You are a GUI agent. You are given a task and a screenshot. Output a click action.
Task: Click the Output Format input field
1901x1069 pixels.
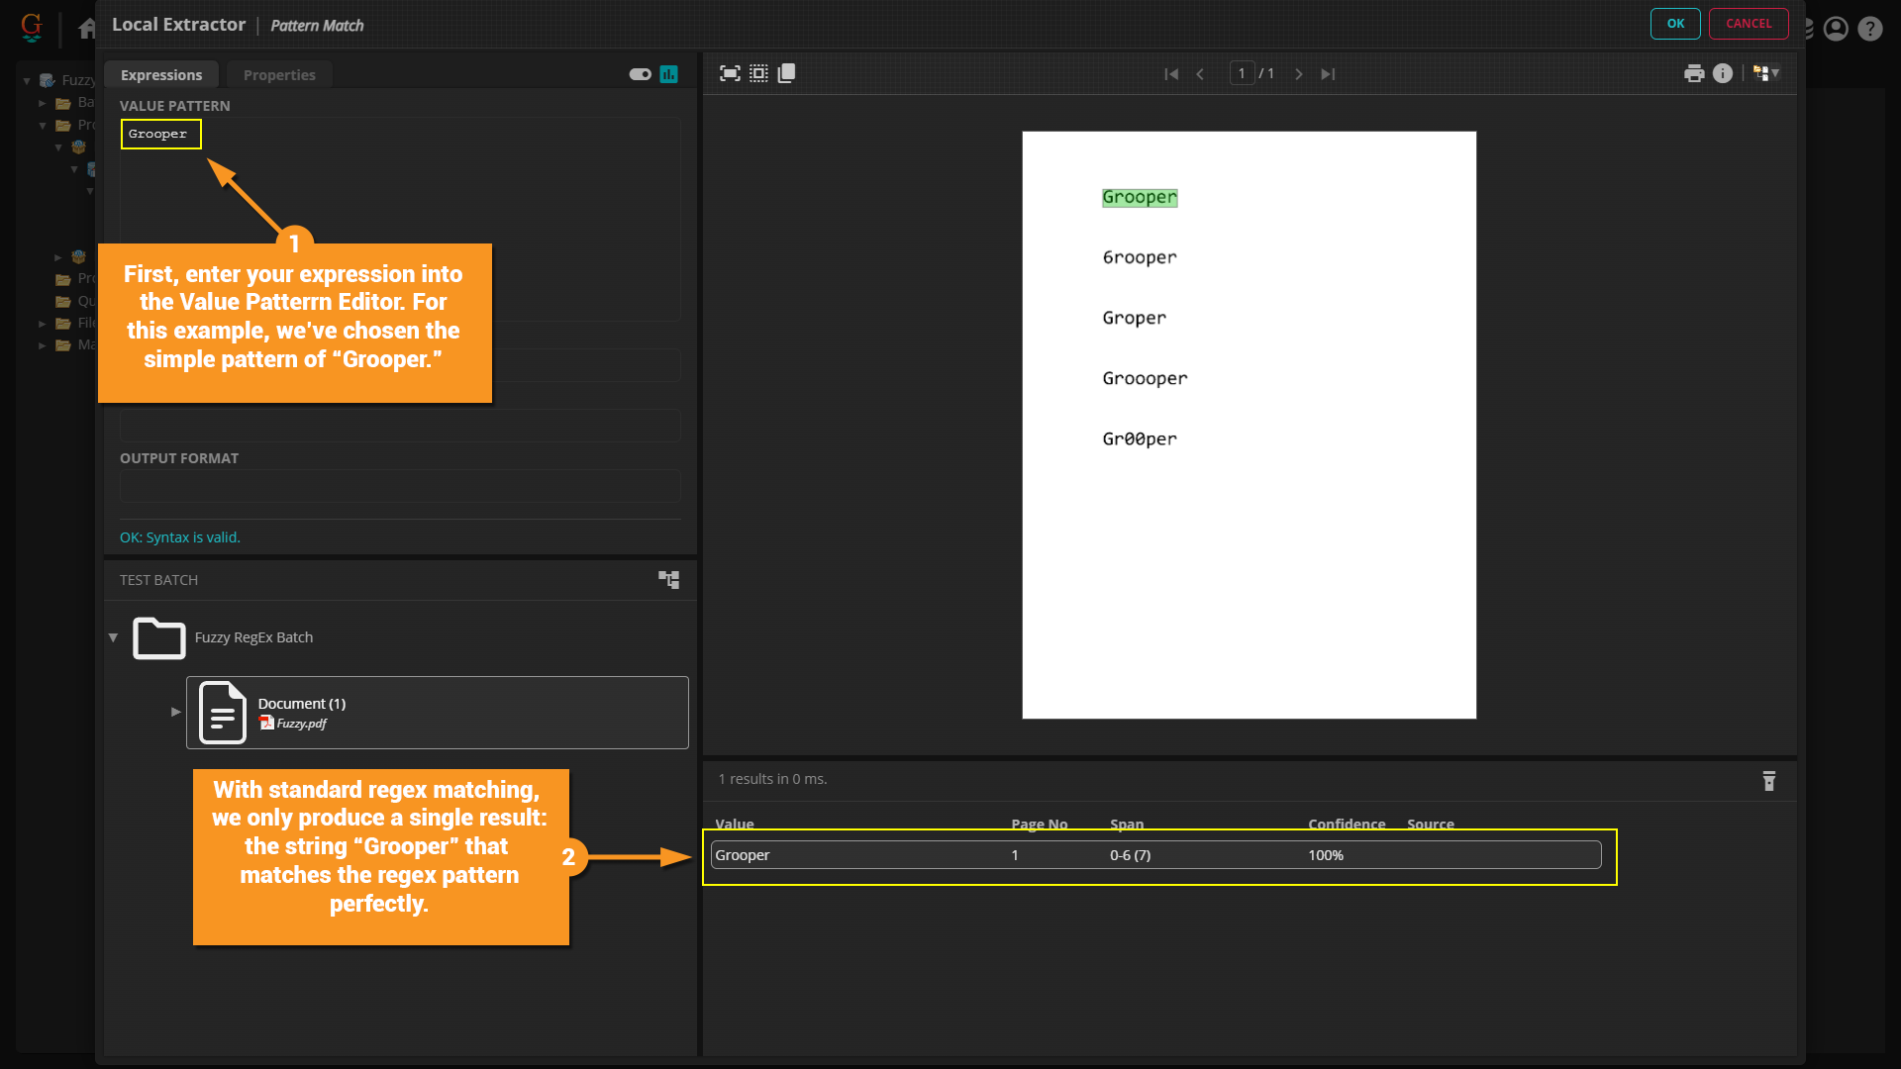400,486
